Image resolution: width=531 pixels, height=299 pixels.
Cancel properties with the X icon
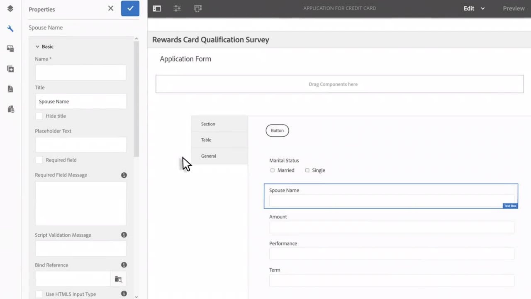pos(110,8)
